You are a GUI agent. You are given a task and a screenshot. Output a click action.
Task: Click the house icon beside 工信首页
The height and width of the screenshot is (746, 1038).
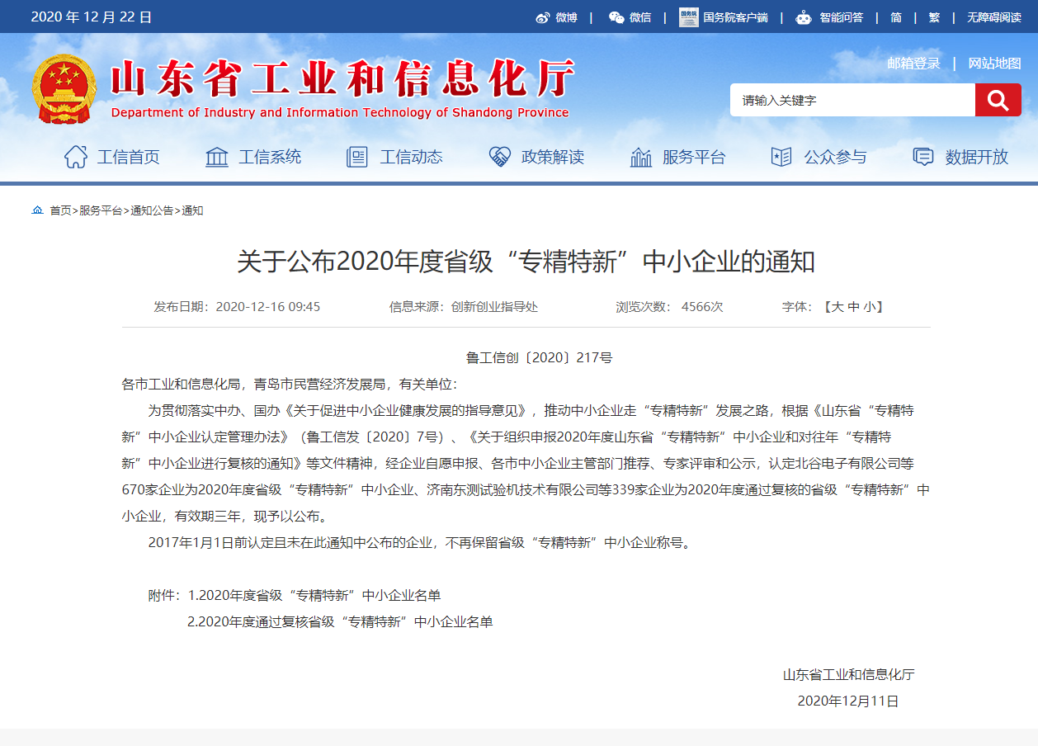coord(76,157)
